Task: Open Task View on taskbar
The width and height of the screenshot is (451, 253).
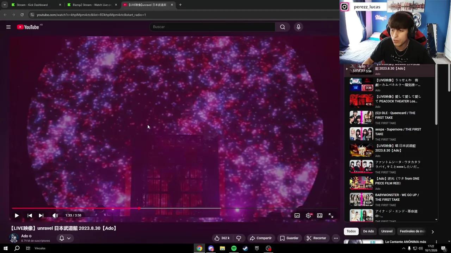Action: point(28,248)
